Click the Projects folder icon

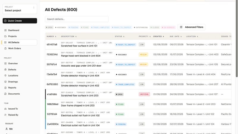click(x=5, y=36)
